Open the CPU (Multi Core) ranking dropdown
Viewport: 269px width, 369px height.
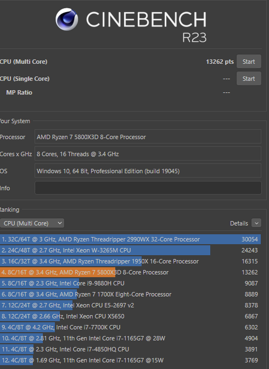pyautogui.click(x=32, y=223)
